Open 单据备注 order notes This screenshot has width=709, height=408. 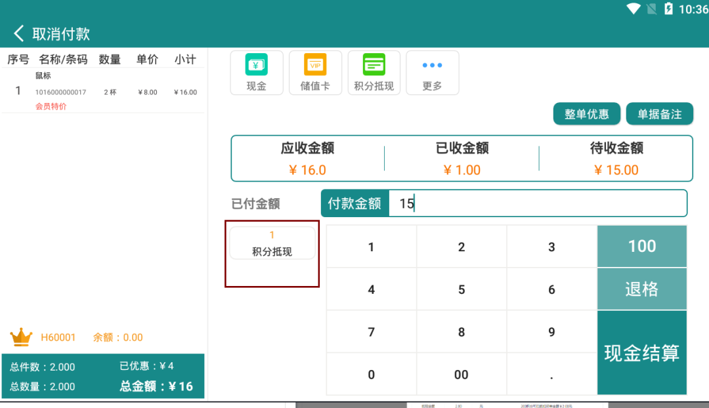[659, 114]
